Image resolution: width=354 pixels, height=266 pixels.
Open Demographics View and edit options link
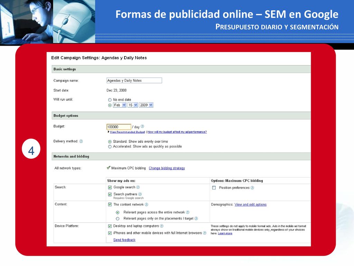[251, 204]
